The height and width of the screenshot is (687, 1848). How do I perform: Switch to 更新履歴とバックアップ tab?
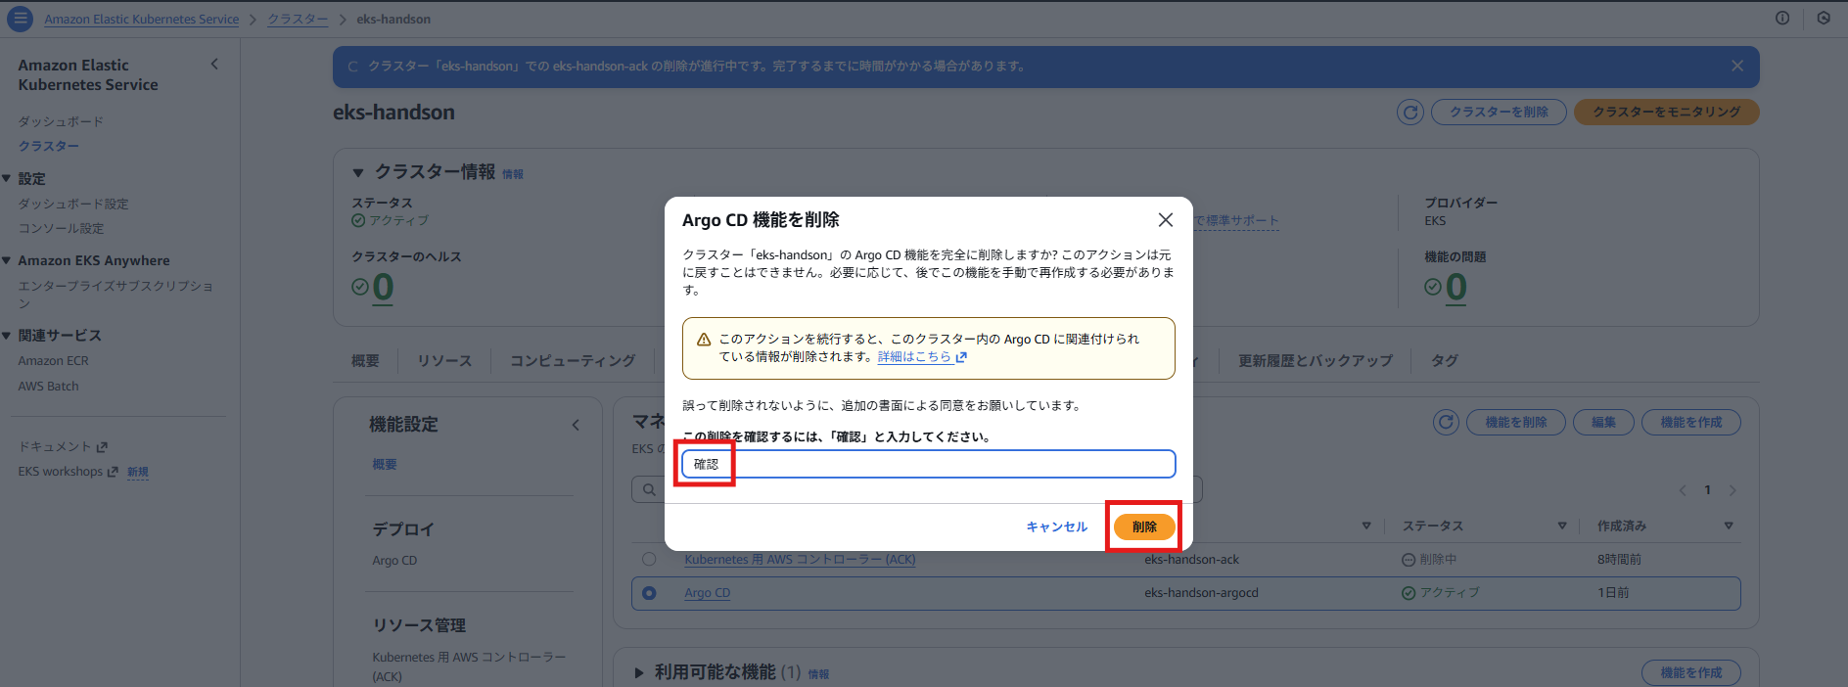(x=1315, y=361)
